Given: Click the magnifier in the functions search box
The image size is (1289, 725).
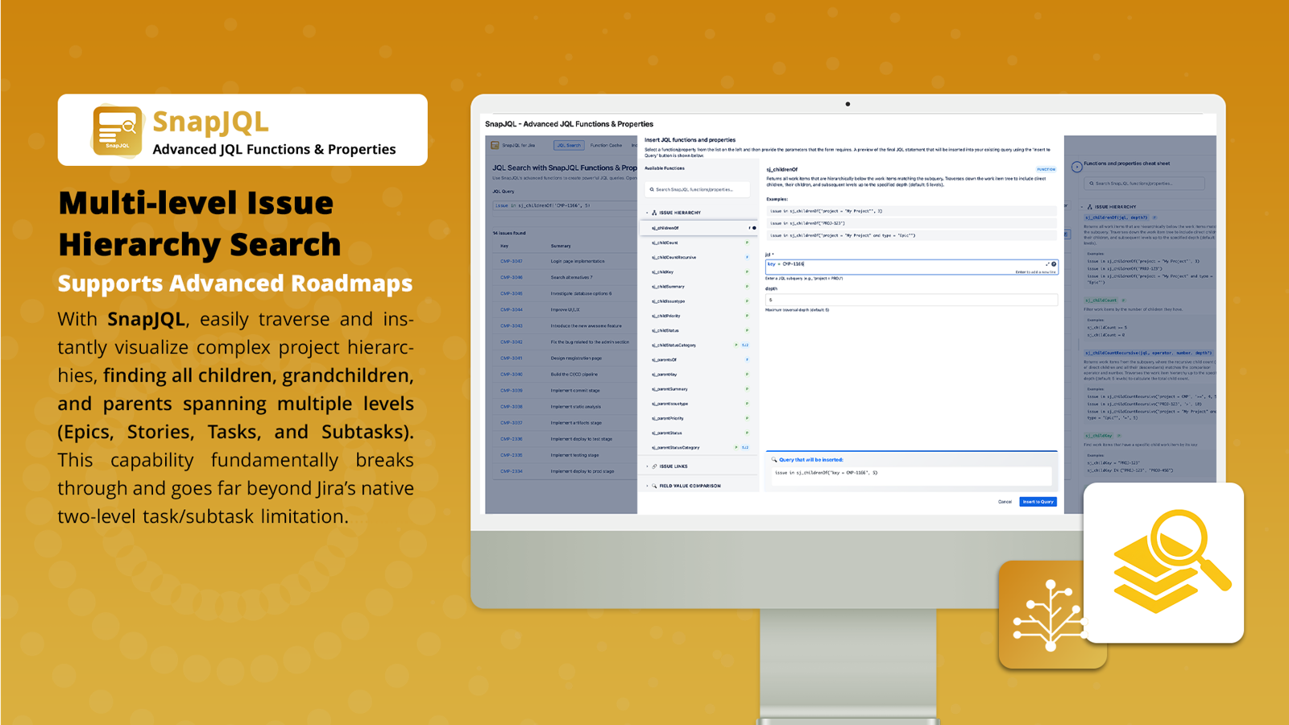Looking at the screenshot, I should coord(653,188).
